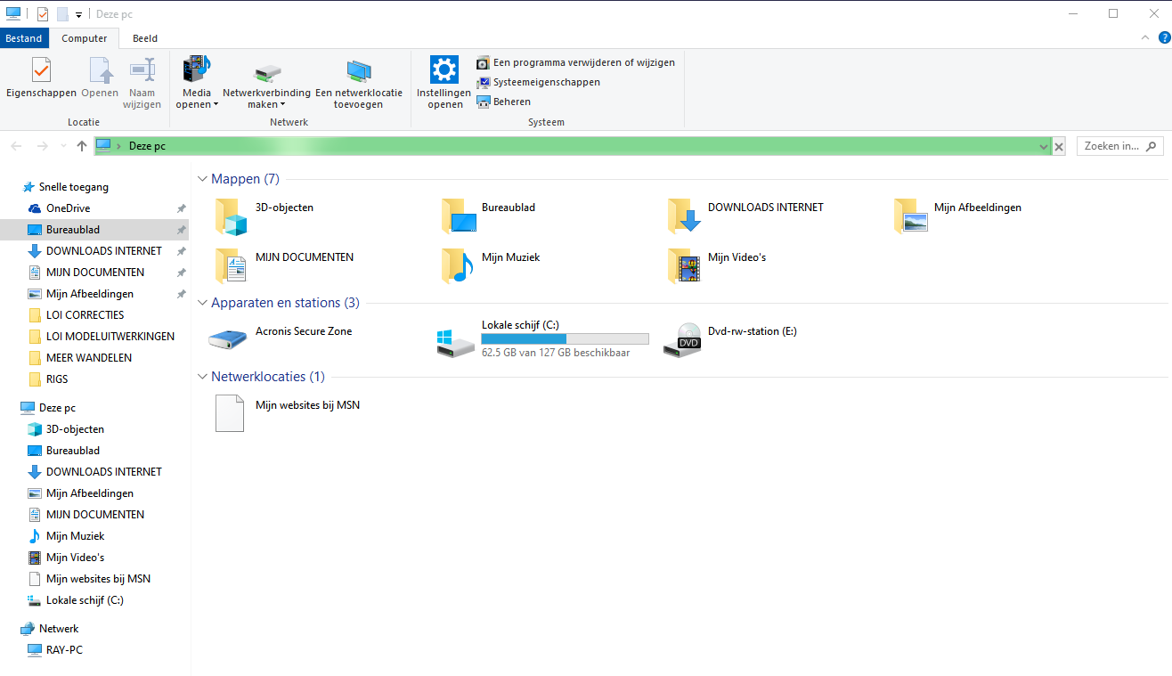Collapse the Mappen (7) section

[203, 179]
